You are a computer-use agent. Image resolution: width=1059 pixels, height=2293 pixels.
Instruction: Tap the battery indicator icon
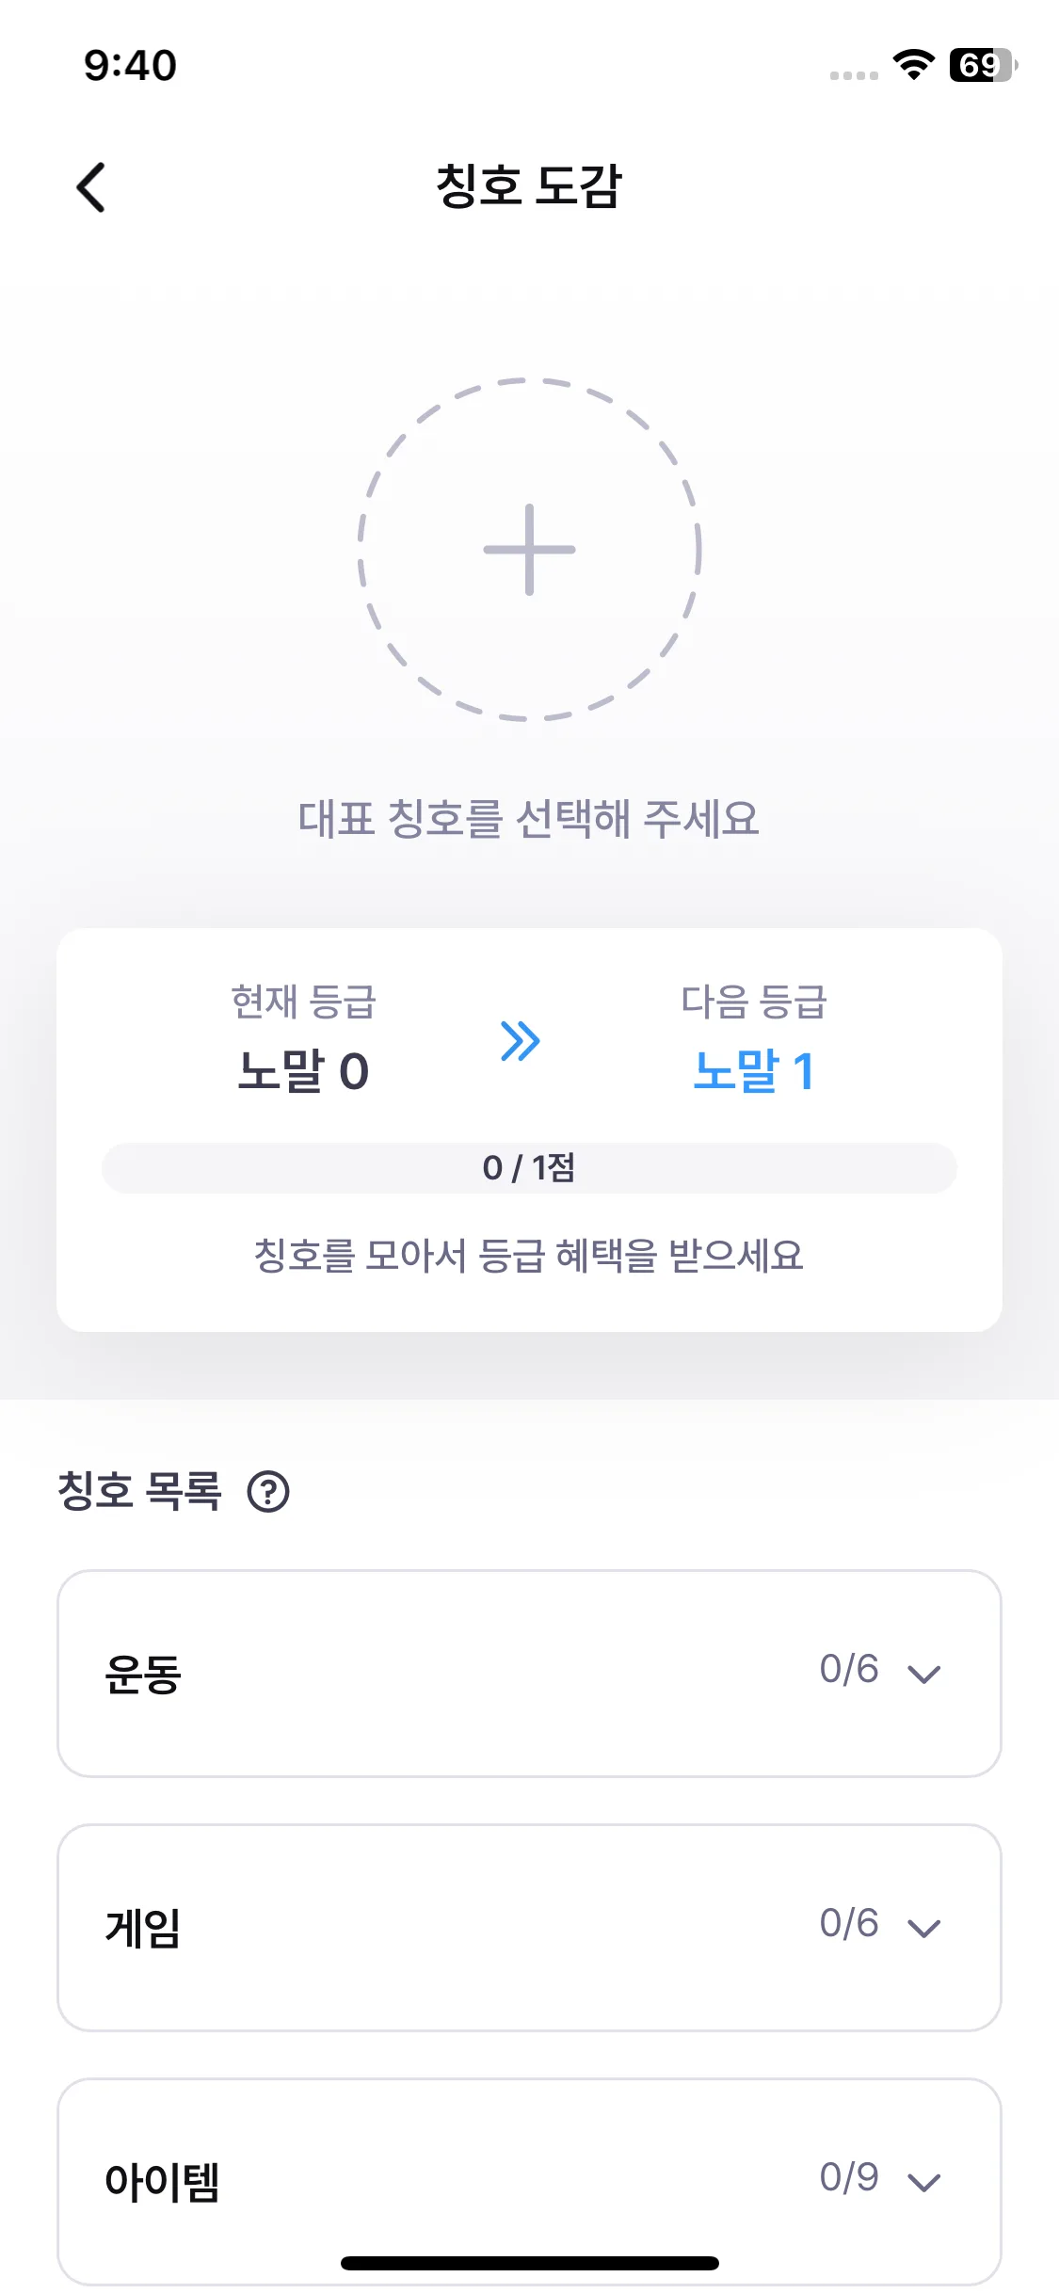(x=983, y=64)
